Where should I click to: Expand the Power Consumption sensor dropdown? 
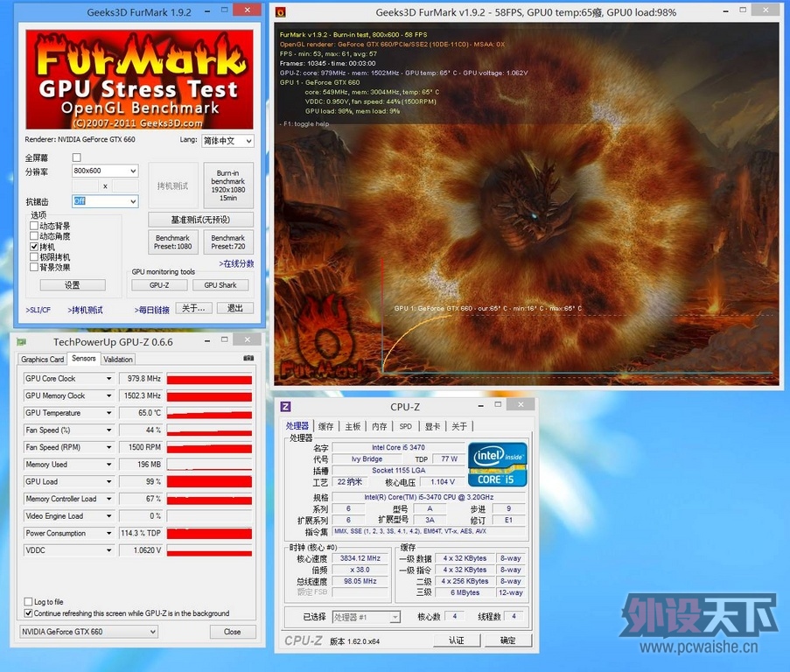pyautogui.click(x=108, y=533)
